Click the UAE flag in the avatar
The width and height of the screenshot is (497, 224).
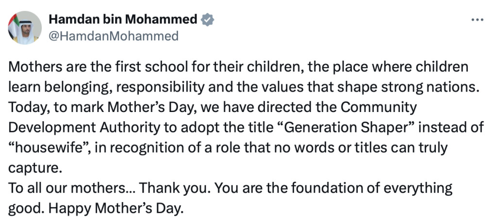[15, 21]
